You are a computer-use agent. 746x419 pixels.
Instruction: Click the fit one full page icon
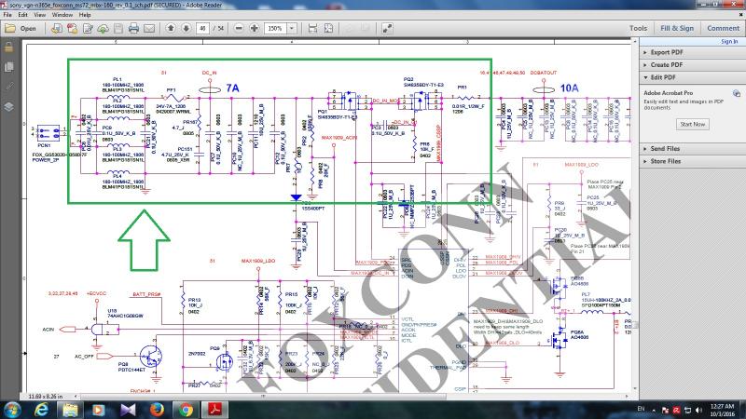click(328, 29)
